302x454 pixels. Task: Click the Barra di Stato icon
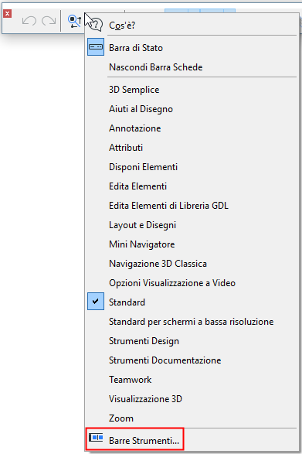(x=96, y=47)
